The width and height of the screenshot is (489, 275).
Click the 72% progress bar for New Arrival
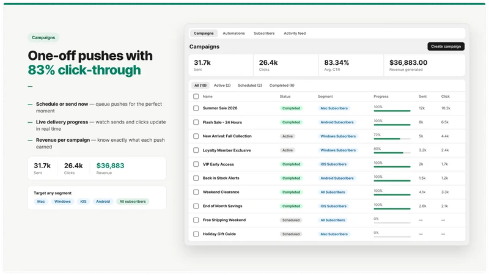[x=392, y=139]
